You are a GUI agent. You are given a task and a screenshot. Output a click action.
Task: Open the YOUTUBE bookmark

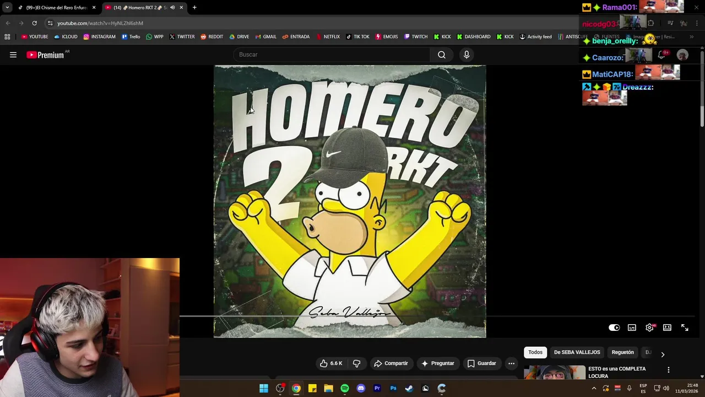[35, 37]
